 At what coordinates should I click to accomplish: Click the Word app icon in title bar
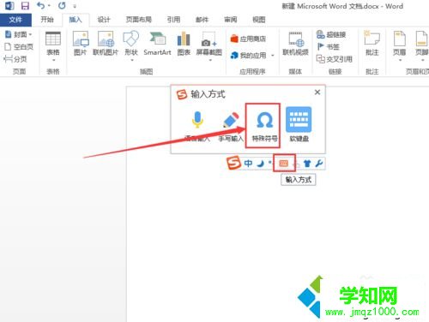click(x=9, y=6)
